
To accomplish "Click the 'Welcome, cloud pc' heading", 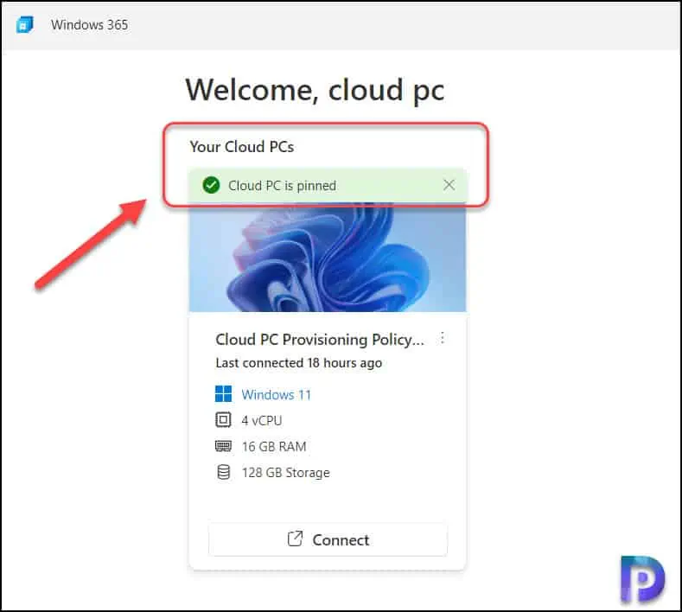I will point(315,91).
